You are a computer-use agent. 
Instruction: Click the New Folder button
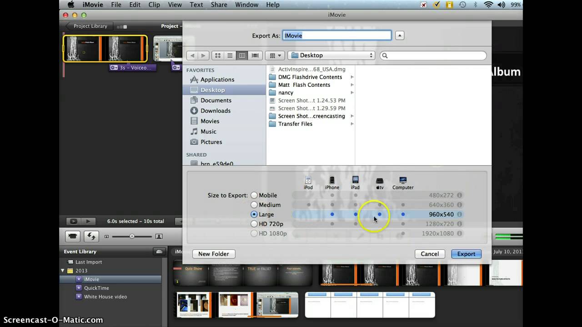pyautogui.click(x=214, y=254)
